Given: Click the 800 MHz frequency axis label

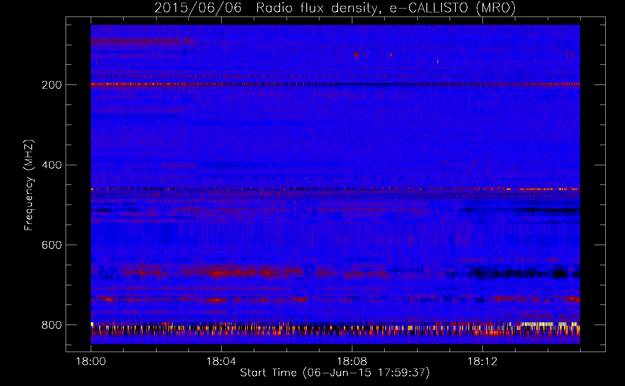Looking at the screenshot, I should tap(51, 325).
